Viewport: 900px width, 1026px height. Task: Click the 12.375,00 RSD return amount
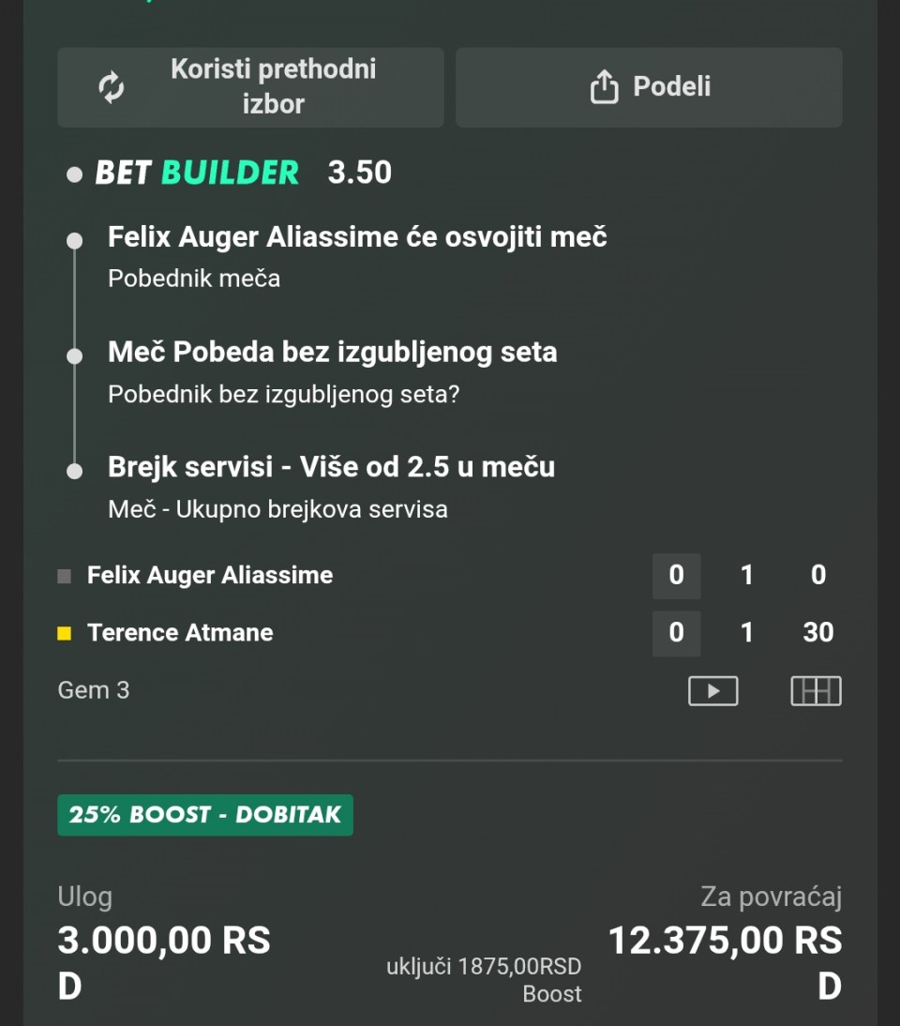[x=725, y=941]
